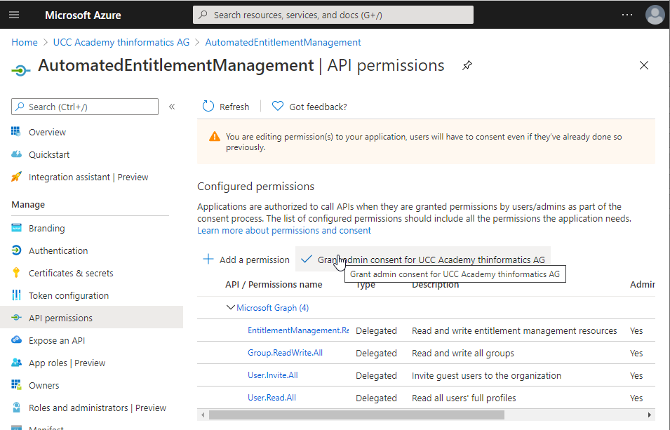Open App roles | Preview
The width and height of the screenshot is (670, 430).
[67, 363]
